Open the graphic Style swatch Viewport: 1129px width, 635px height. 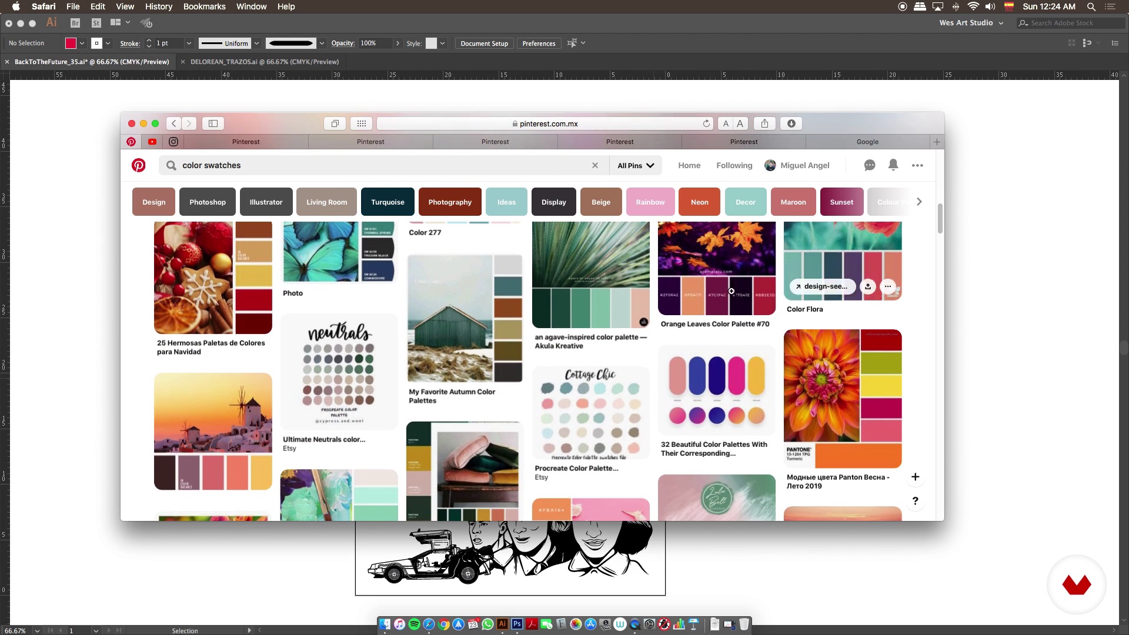[431, 43]
